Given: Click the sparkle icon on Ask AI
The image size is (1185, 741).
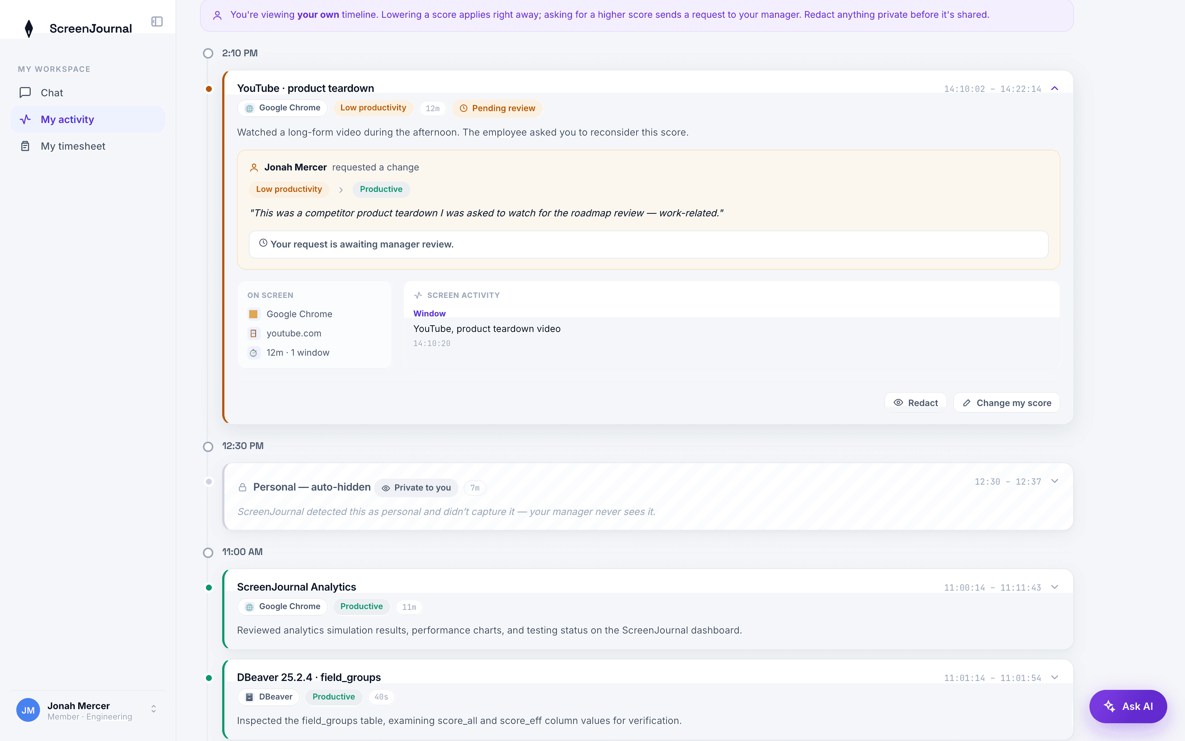Looking at the screenshot, I should click(x=1109, y=706).
